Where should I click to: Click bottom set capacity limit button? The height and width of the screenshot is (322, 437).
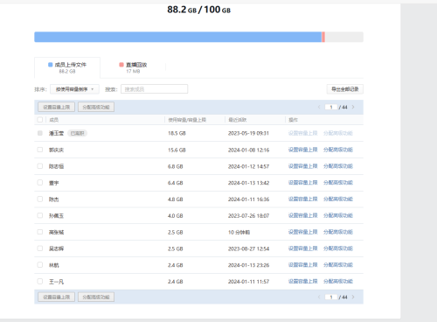click(x=56, y=297)
